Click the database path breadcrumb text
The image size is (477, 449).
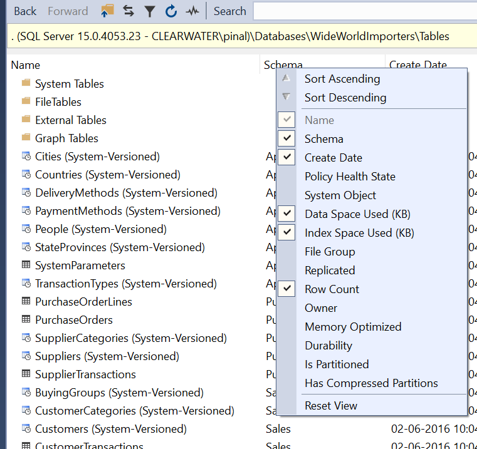[230, 36]
